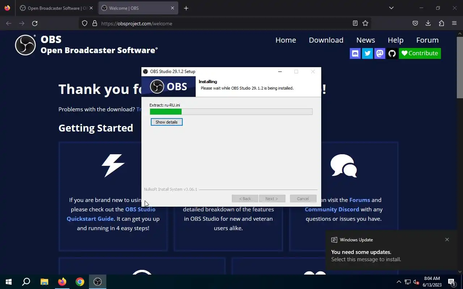The image size is (463, 289).
Task: Open the News page
Action: (x=366, y=40)
